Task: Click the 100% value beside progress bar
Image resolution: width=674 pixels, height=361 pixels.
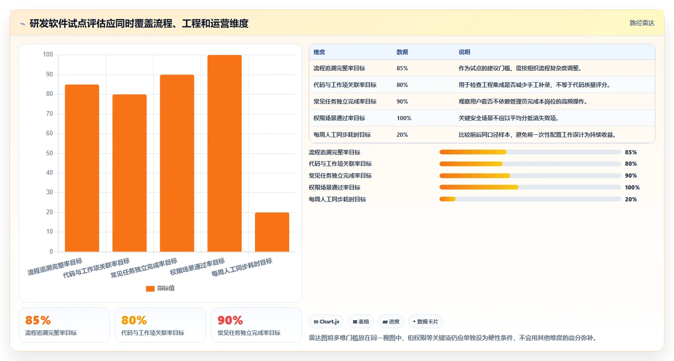Action: point(632,188)
